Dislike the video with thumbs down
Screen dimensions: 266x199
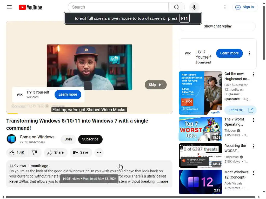(x=35, y=153)
